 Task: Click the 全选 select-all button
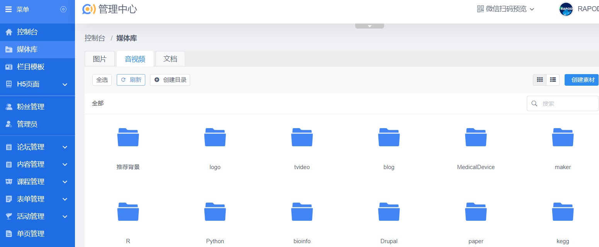102,80
